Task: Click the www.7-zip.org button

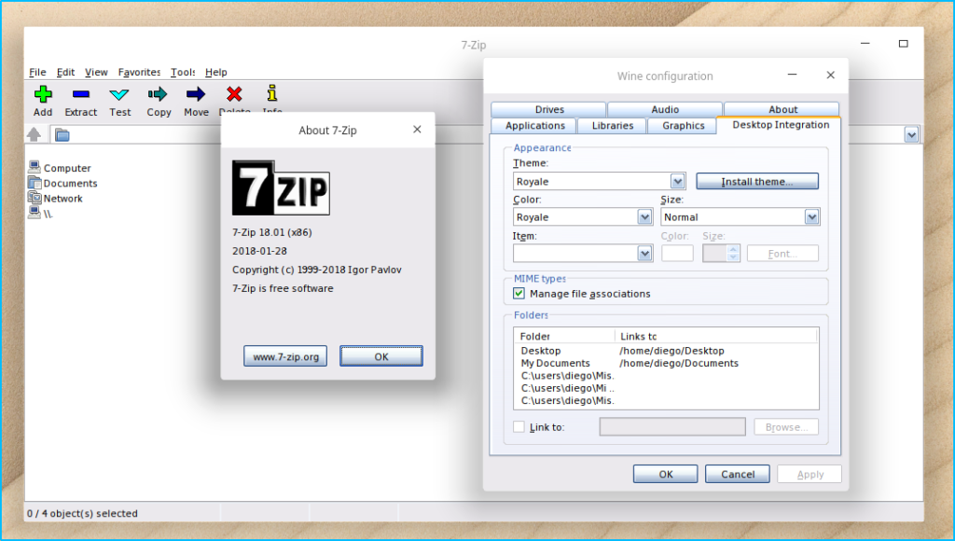Action: coord(285,356)
